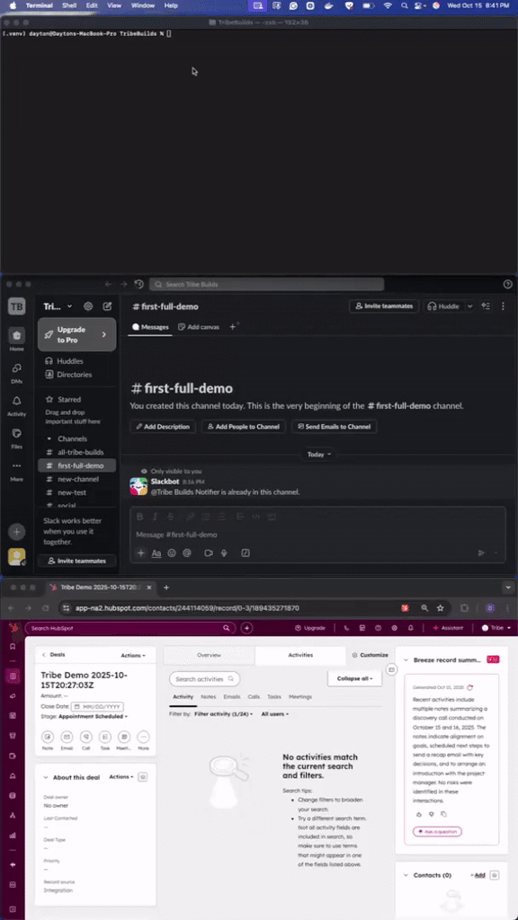
Task: Open the Window menu in menu bar
Action: 143,5
